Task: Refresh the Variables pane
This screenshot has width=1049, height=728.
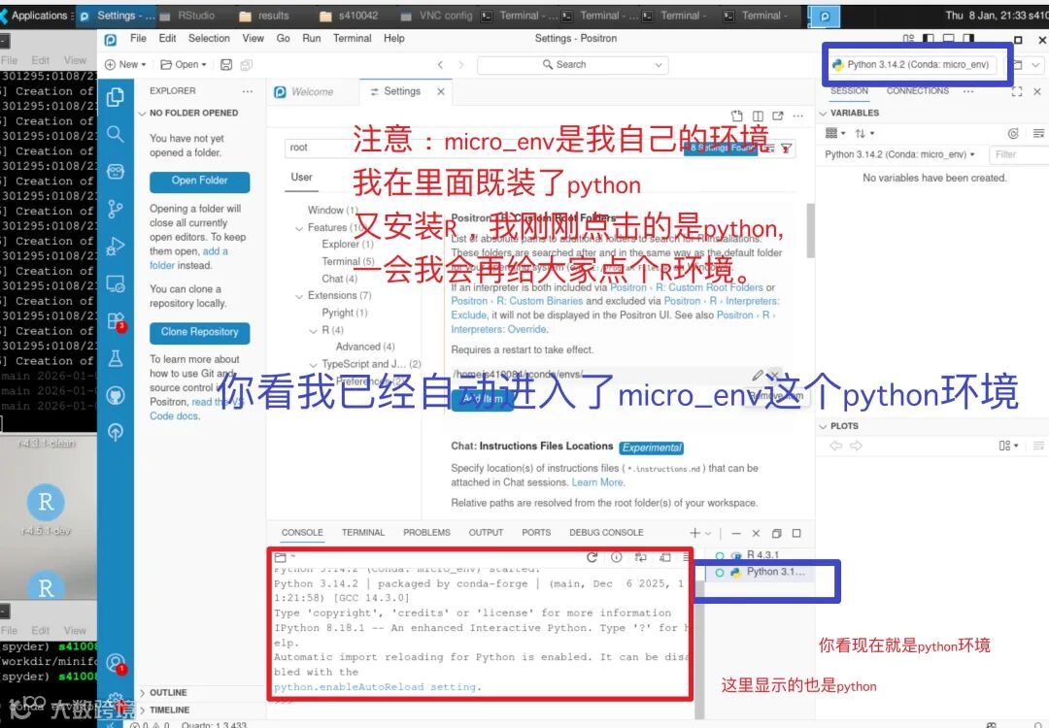Action: pyautogui.click(x=1013, y=134)
